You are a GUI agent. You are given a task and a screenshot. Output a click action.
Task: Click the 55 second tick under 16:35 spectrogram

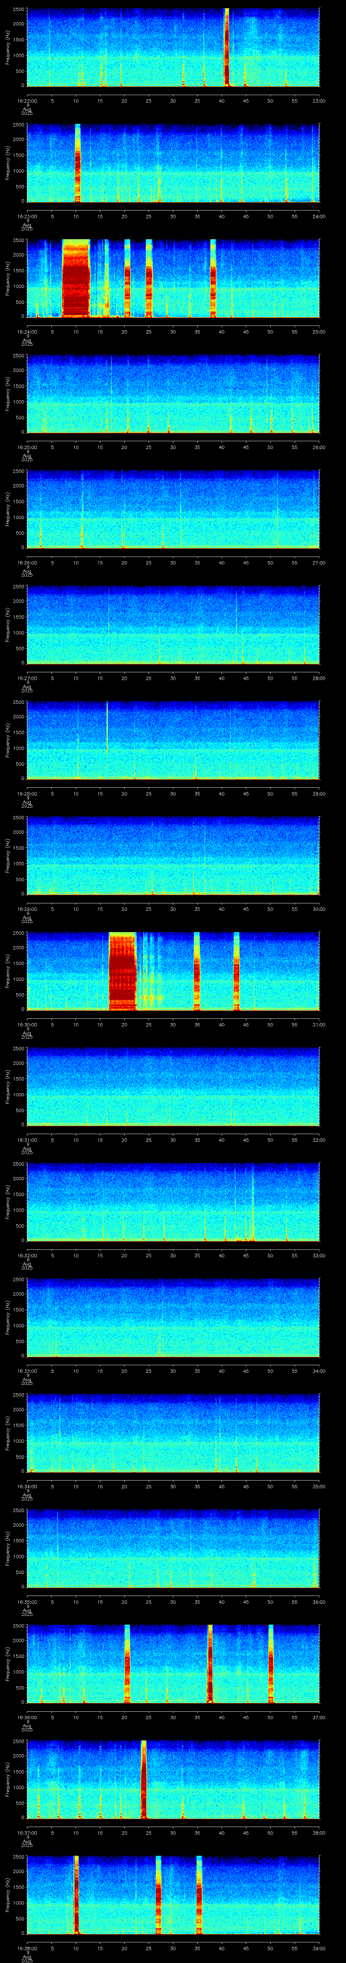point(294,1602)
